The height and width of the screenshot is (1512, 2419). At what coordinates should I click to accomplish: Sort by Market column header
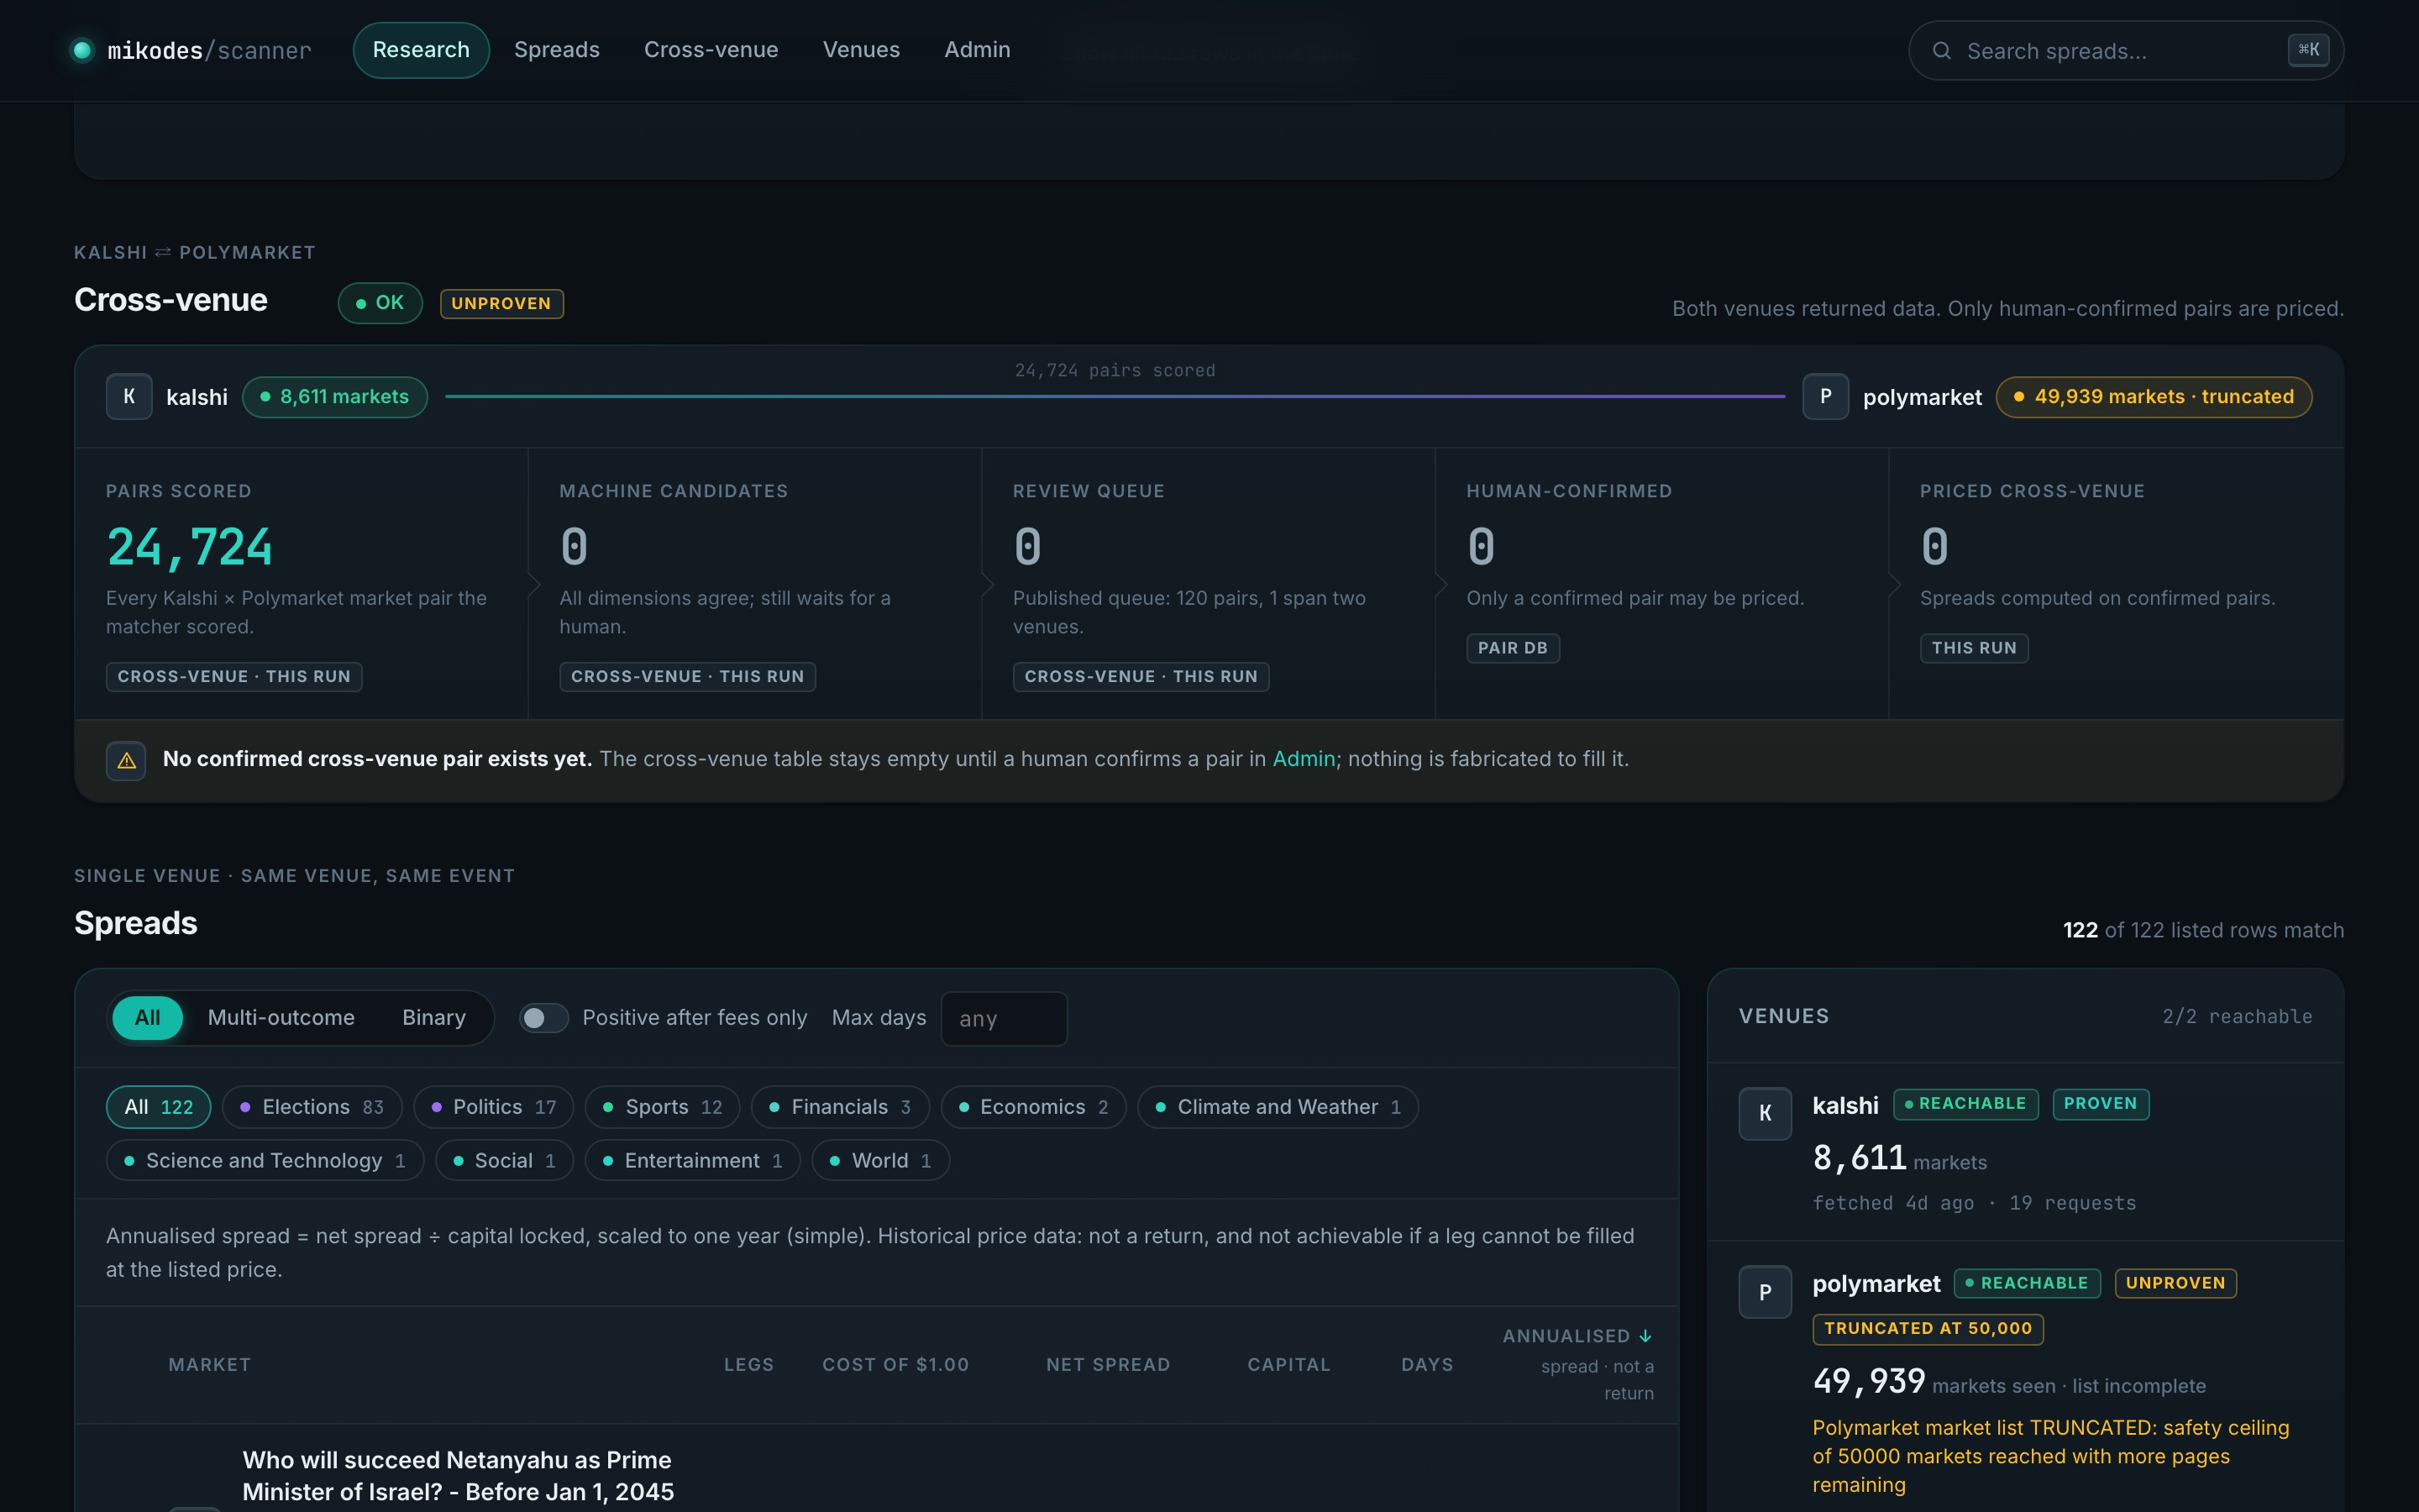pyautogui.click(x=210, y=1365)
